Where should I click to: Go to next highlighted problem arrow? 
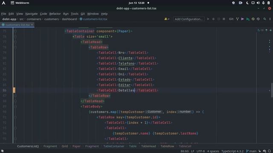pyautogui.click(x=270, y=30)
